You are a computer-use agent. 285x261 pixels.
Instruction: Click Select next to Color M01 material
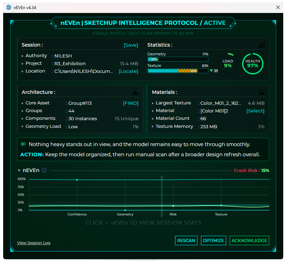[255, 111]
